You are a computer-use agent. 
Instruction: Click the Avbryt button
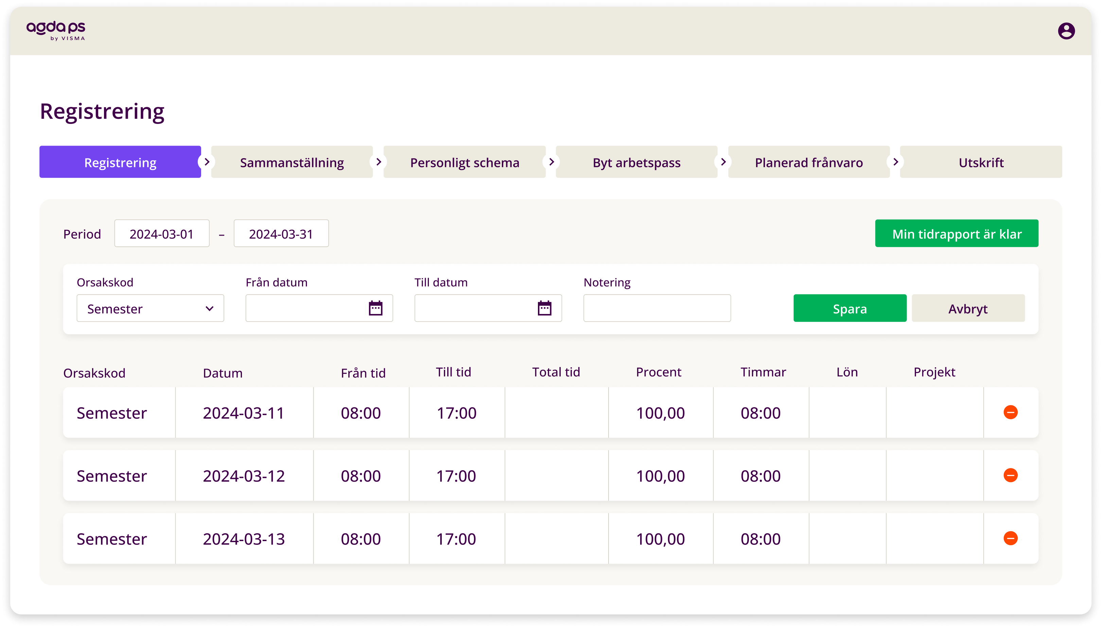pyautogui.click(x=968, y=308)
